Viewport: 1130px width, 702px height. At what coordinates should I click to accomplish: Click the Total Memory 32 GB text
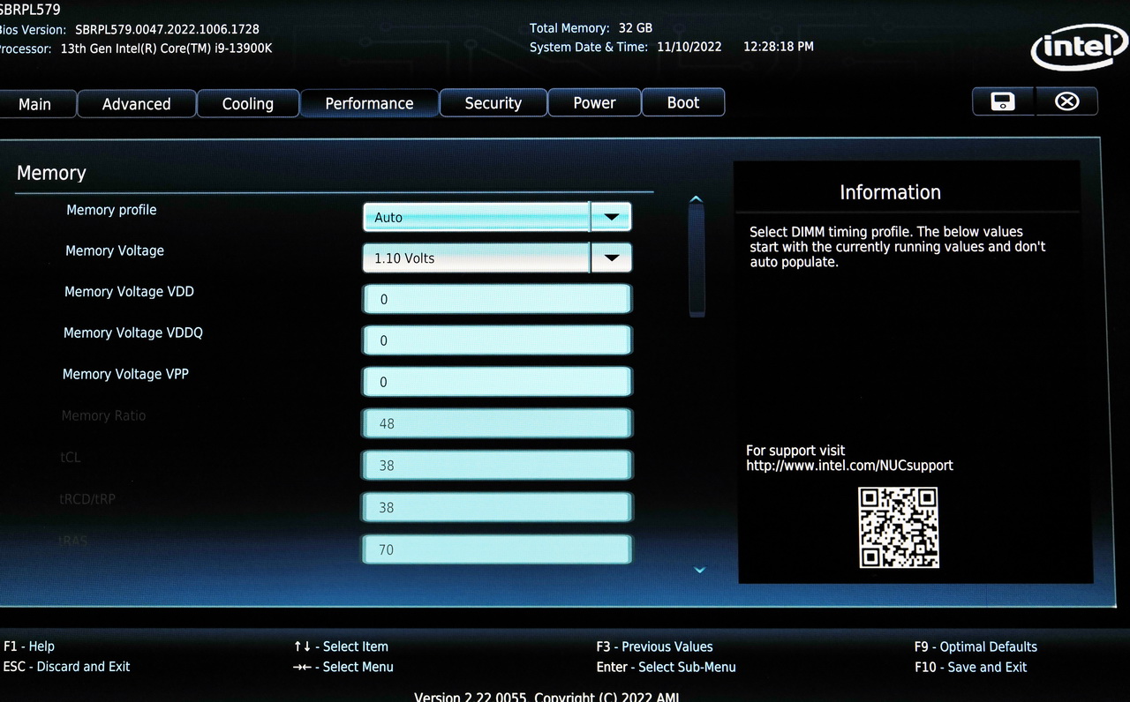tap(591, 28)
